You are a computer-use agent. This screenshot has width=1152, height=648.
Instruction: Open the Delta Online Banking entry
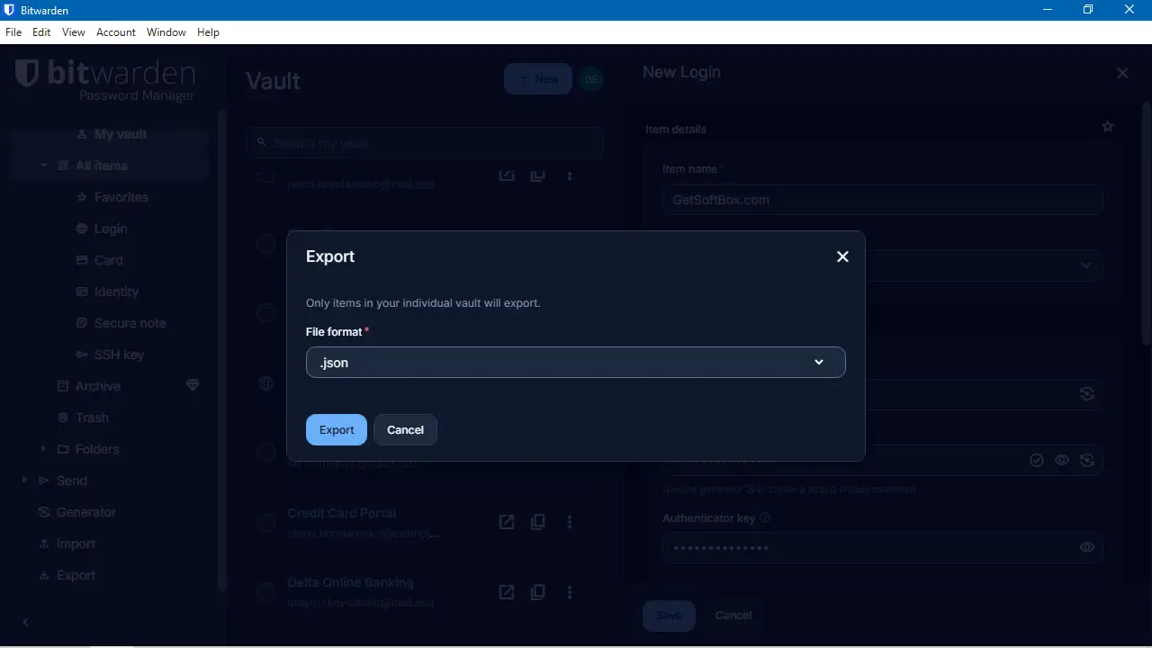coord(351,582)
